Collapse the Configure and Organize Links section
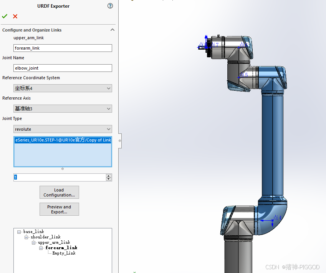The image size is (326, 273). point(112,30)
